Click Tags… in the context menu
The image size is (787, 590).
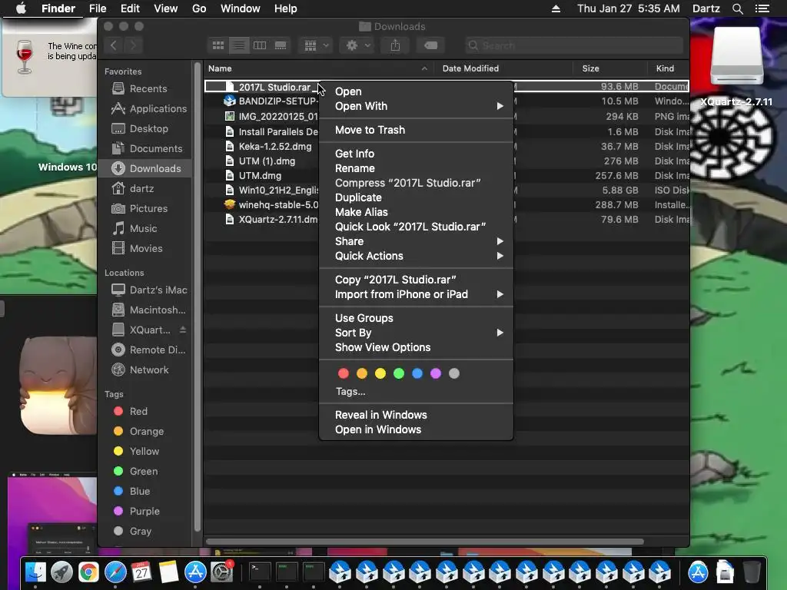[350, 391]
